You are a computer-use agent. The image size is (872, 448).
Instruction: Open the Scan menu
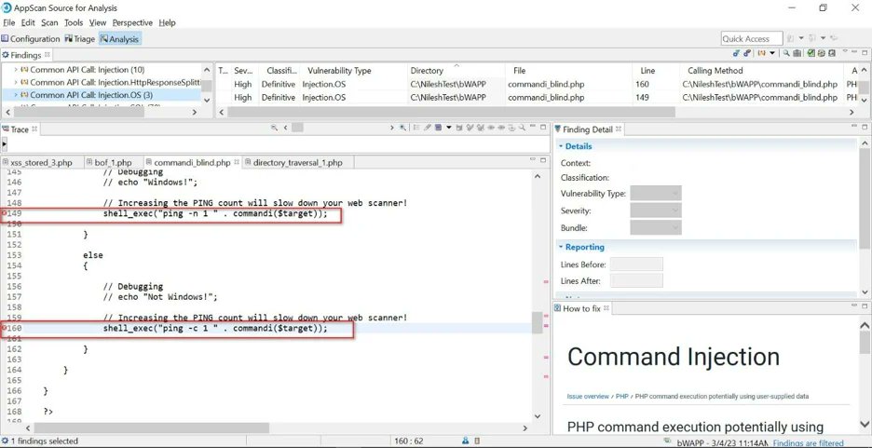coord(49,22)
